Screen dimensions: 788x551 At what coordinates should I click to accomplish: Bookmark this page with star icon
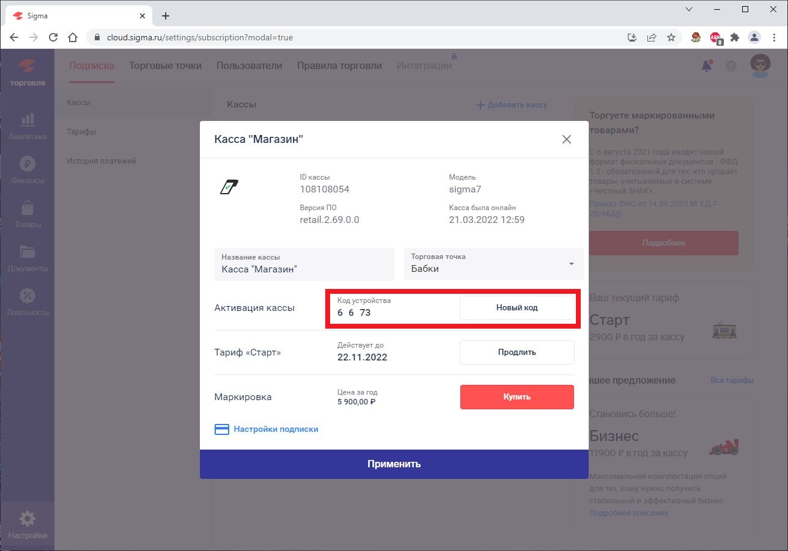click(x=671, y=37)
